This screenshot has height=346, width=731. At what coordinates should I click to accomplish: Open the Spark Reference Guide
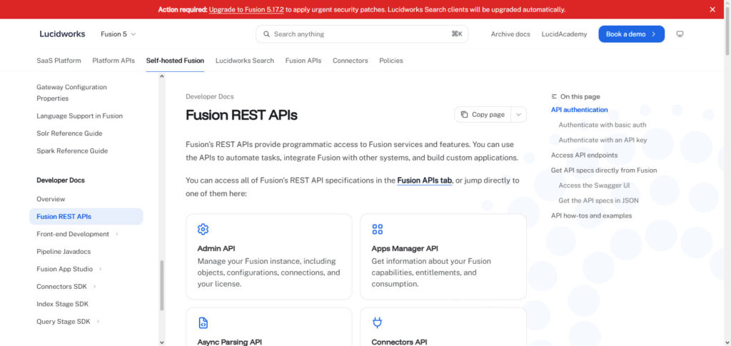(x=72, y=151)
